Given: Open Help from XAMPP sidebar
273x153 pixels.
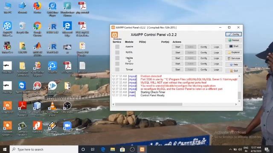Looking at the screenshot, I should point(233,65).
